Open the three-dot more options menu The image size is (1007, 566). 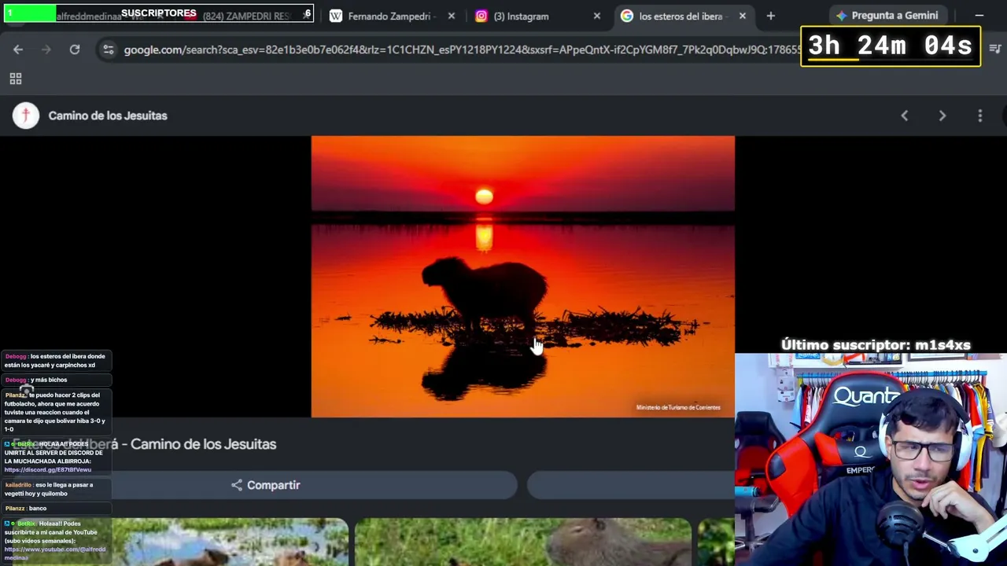click(x=980, y=116)
